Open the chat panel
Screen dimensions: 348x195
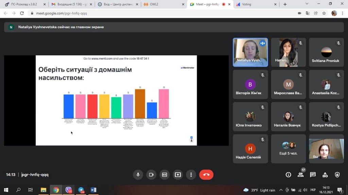pyautogui.click(x=313, y=175)
